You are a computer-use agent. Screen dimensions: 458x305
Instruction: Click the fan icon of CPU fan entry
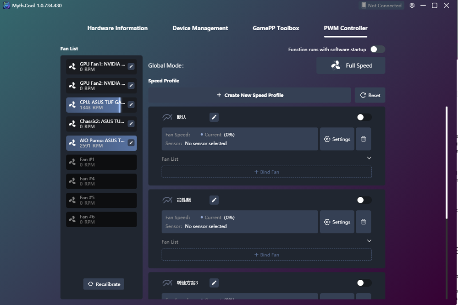coord(72,105)
